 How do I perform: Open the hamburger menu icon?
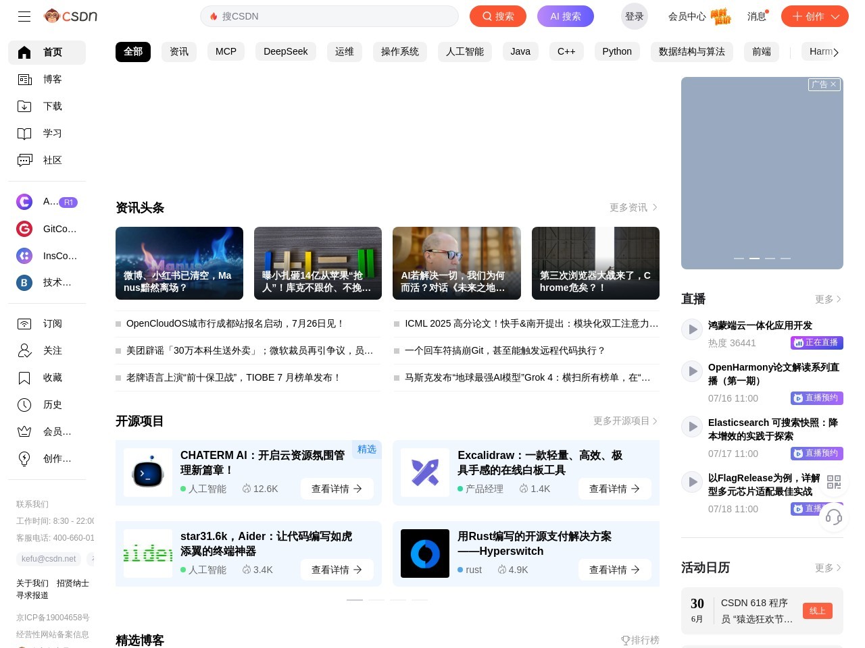pyautogui.click(x=24, y=16)
